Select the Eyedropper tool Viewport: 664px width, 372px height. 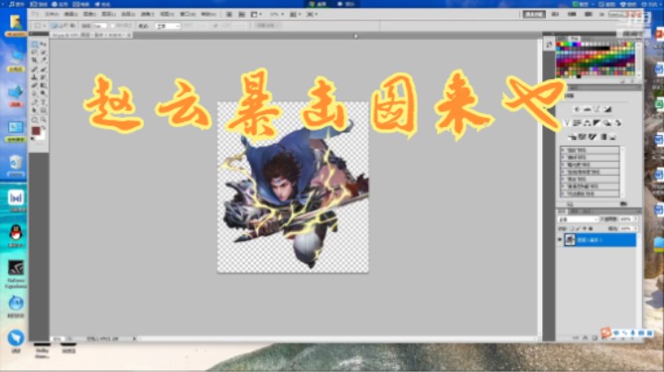[x=43, y=61]
